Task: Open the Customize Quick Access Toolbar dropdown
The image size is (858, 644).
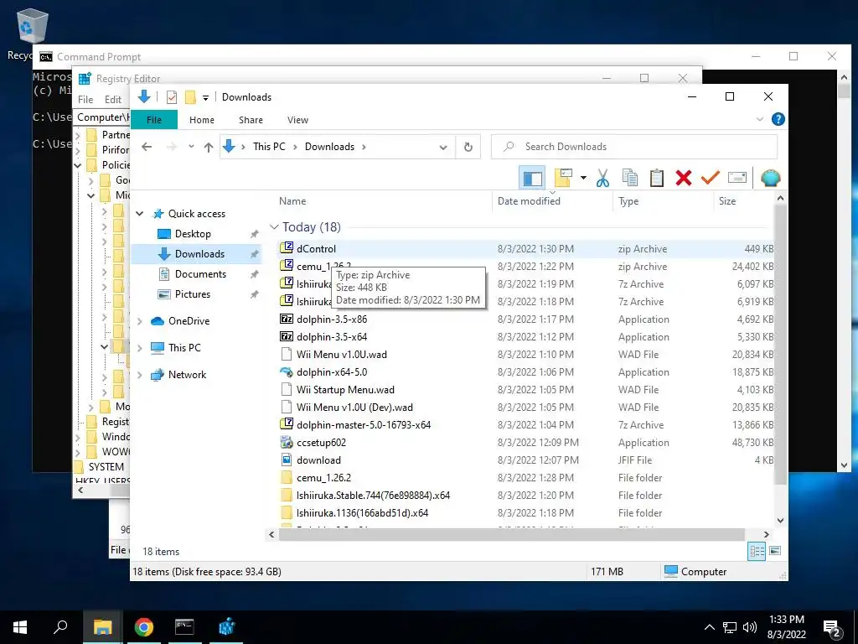Action: [206, 98]
